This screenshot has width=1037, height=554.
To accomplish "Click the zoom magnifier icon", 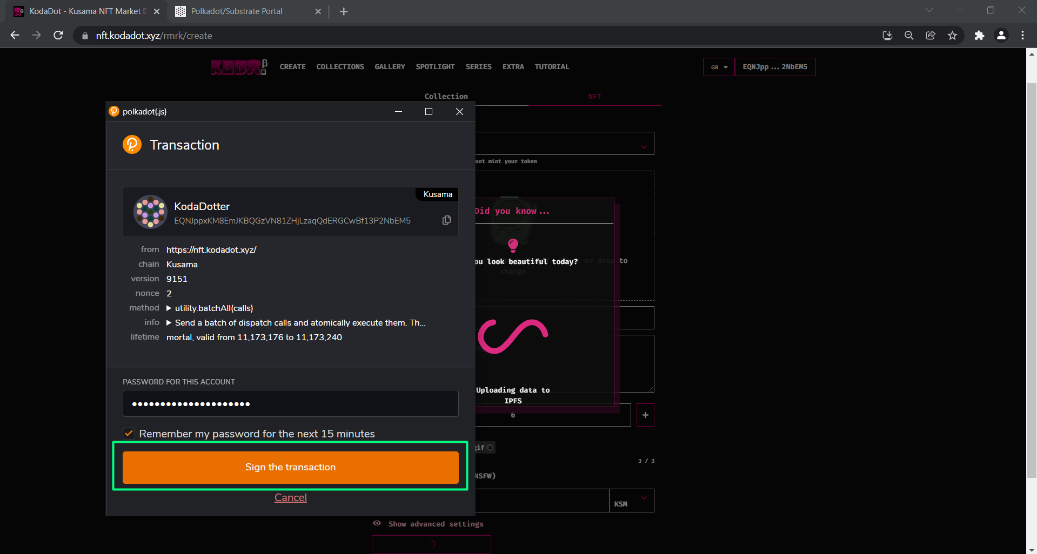I will tap(909, 36).
